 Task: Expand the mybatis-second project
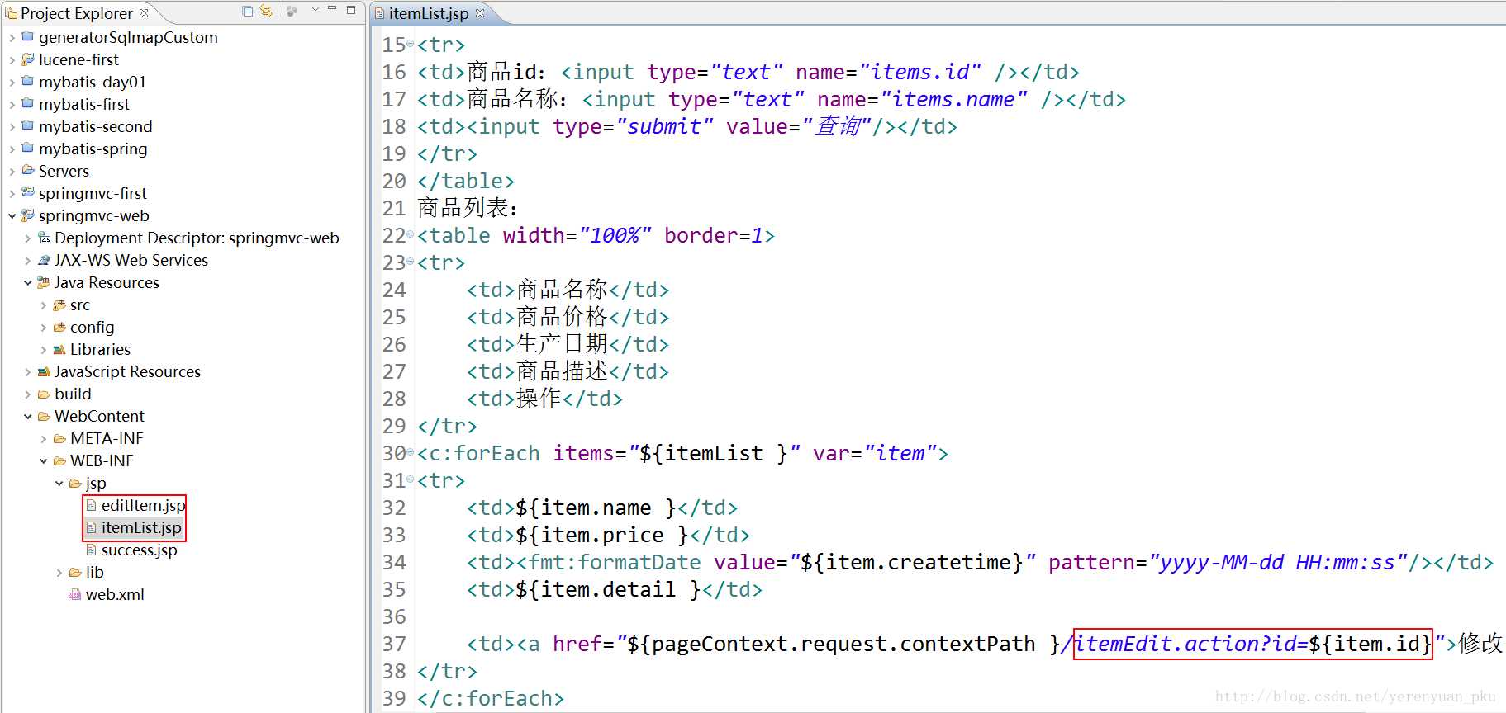(12, 127)
